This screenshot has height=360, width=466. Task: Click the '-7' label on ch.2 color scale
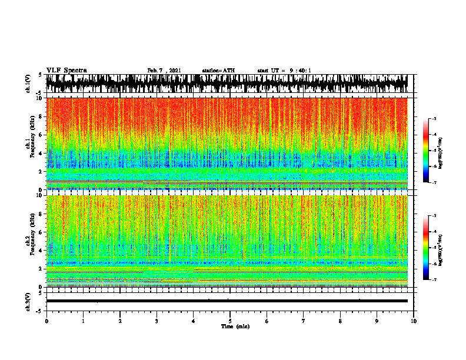(x=434, y=280)
